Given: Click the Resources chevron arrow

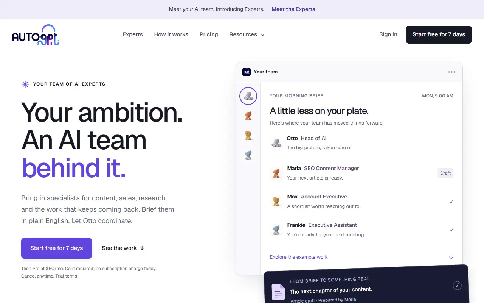Looking at the screenshot, I should pos(263,35).
